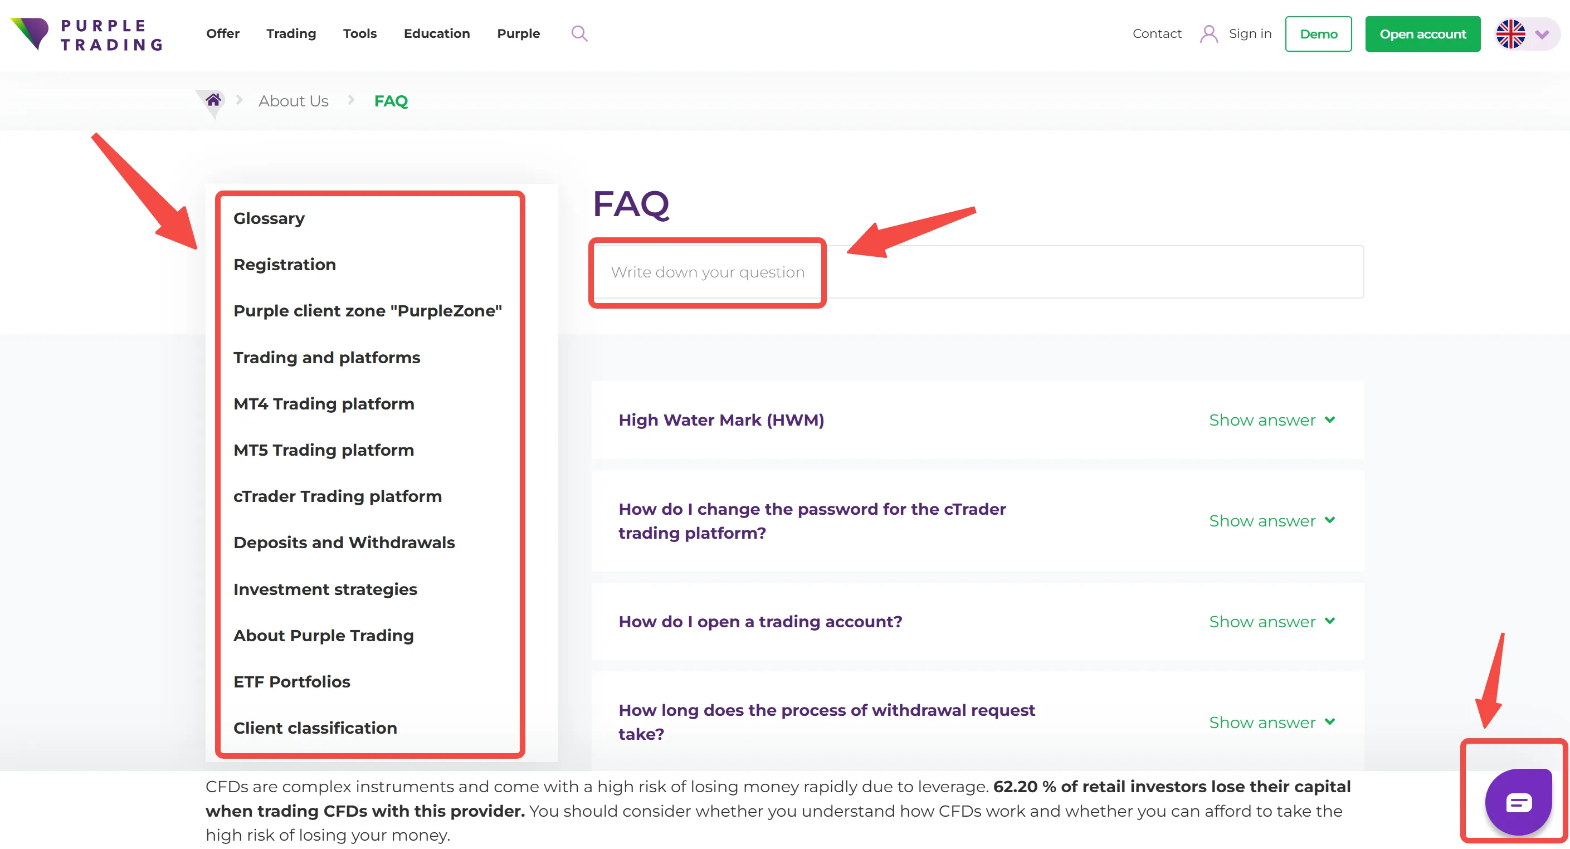This screenshot has width=1570, height=849.
Task: Click the cTrader password question title
Action: click(x=812, y=521)
